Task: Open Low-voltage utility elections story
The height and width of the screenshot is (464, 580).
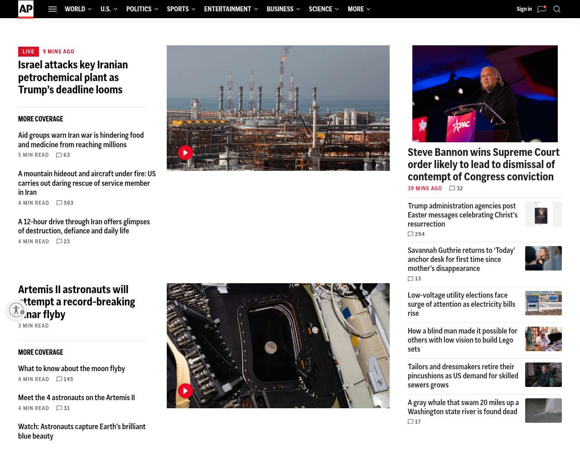Action: click(461, 304)
